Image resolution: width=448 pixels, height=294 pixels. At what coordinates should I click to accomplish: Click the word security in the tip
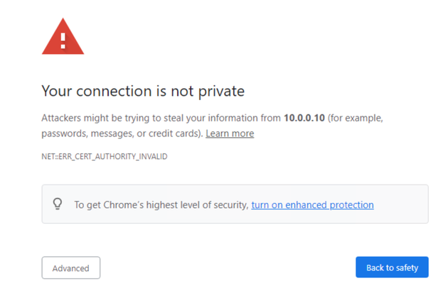coord(230,205)
